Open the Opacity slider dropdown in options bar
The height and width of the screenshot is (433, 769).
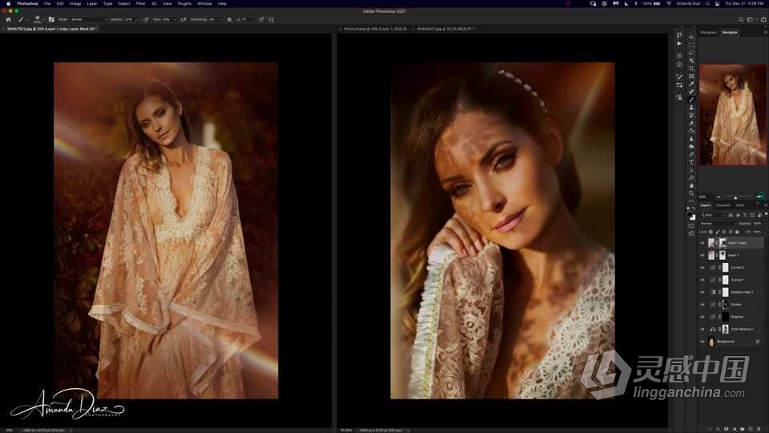coord(138,19)
